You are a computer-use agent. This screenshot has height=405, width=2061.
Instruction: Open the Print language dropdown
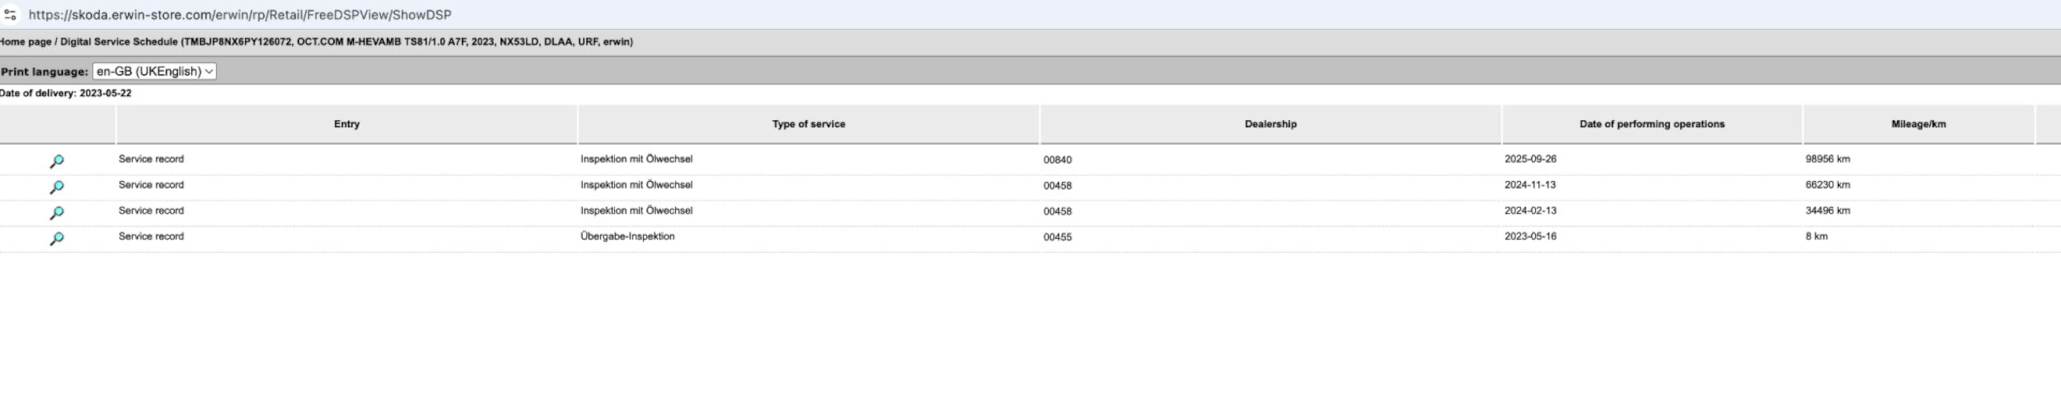tap(154, 71)
